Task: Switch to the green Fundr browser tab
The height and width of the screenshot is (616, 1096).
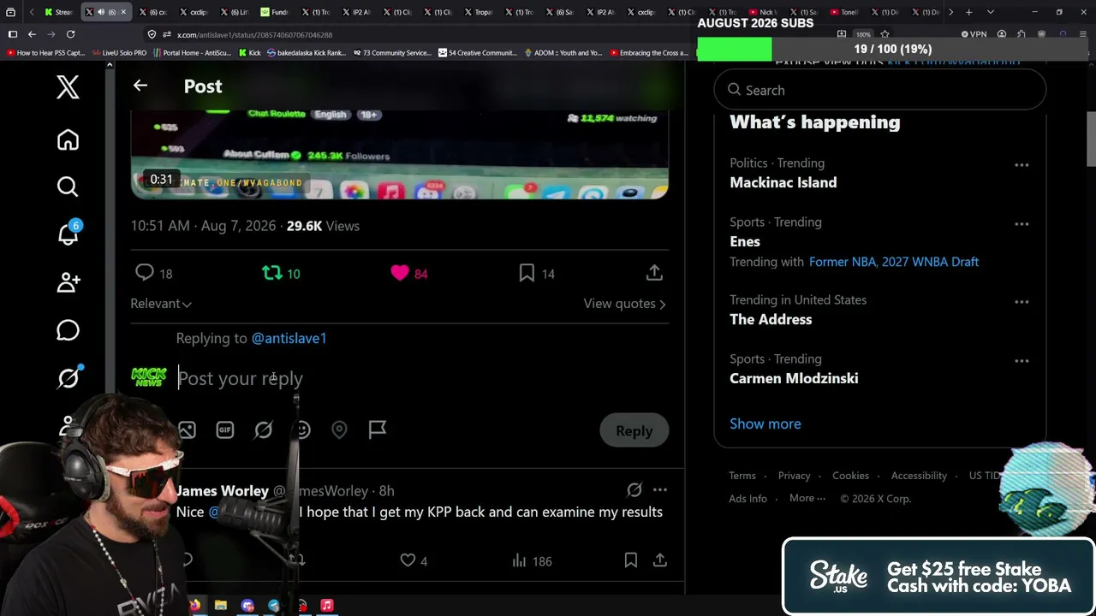Action: pyautogui.click(x=276, y=12)
